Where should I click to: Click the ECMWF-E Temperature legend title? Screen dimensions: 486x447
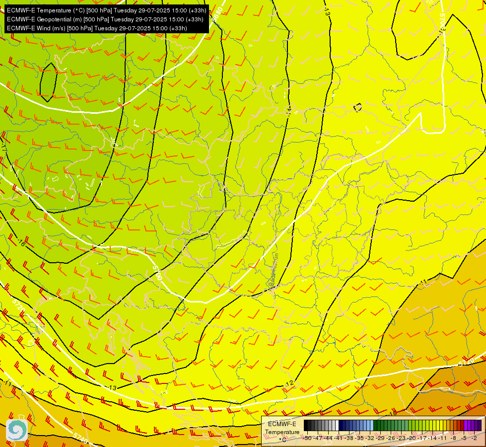tap(282, 428)
